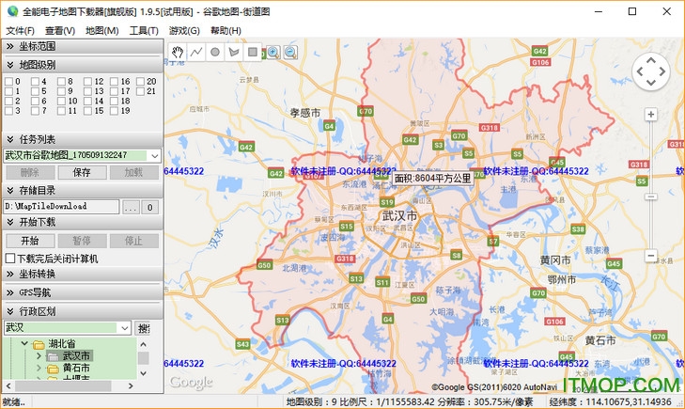Expand the 武汉市 tree node
The image size is (685, 409).
tap(39, 356)
